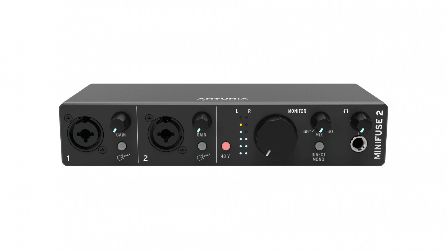Click the yellow LED in the L meter
Viewport: 447px width, 251px height.
pos(241,125)
